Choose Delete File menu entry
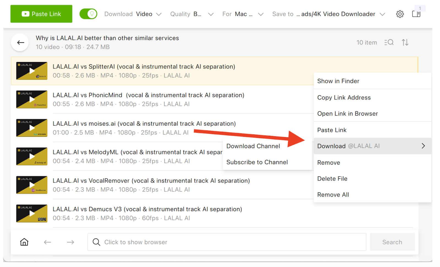 coord(372,178)
